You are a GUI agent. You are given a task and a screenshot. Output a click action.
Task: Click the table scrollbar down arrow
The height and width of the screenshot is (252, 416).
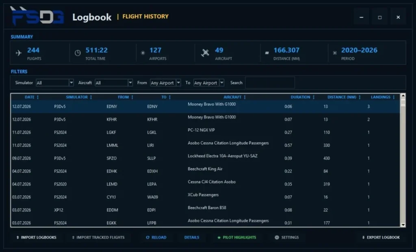pyautogui.click(x=403, y=225)
